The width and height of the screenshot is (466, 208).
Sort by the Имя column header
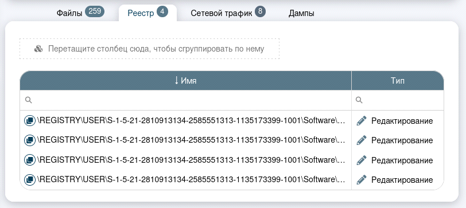pyautogui.click(x=185, y=80)
